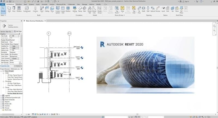Collapse the Power views branch

coord(3,87)
